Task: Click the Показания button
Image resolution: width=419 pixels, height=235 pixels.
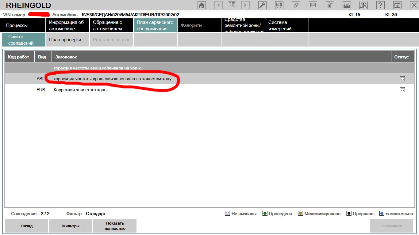Action: click(391, 226)
